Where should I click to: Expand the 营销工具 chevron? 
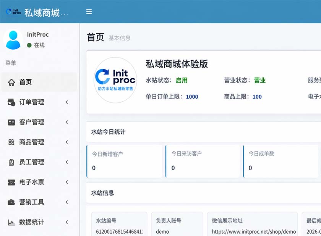(67, 202)
